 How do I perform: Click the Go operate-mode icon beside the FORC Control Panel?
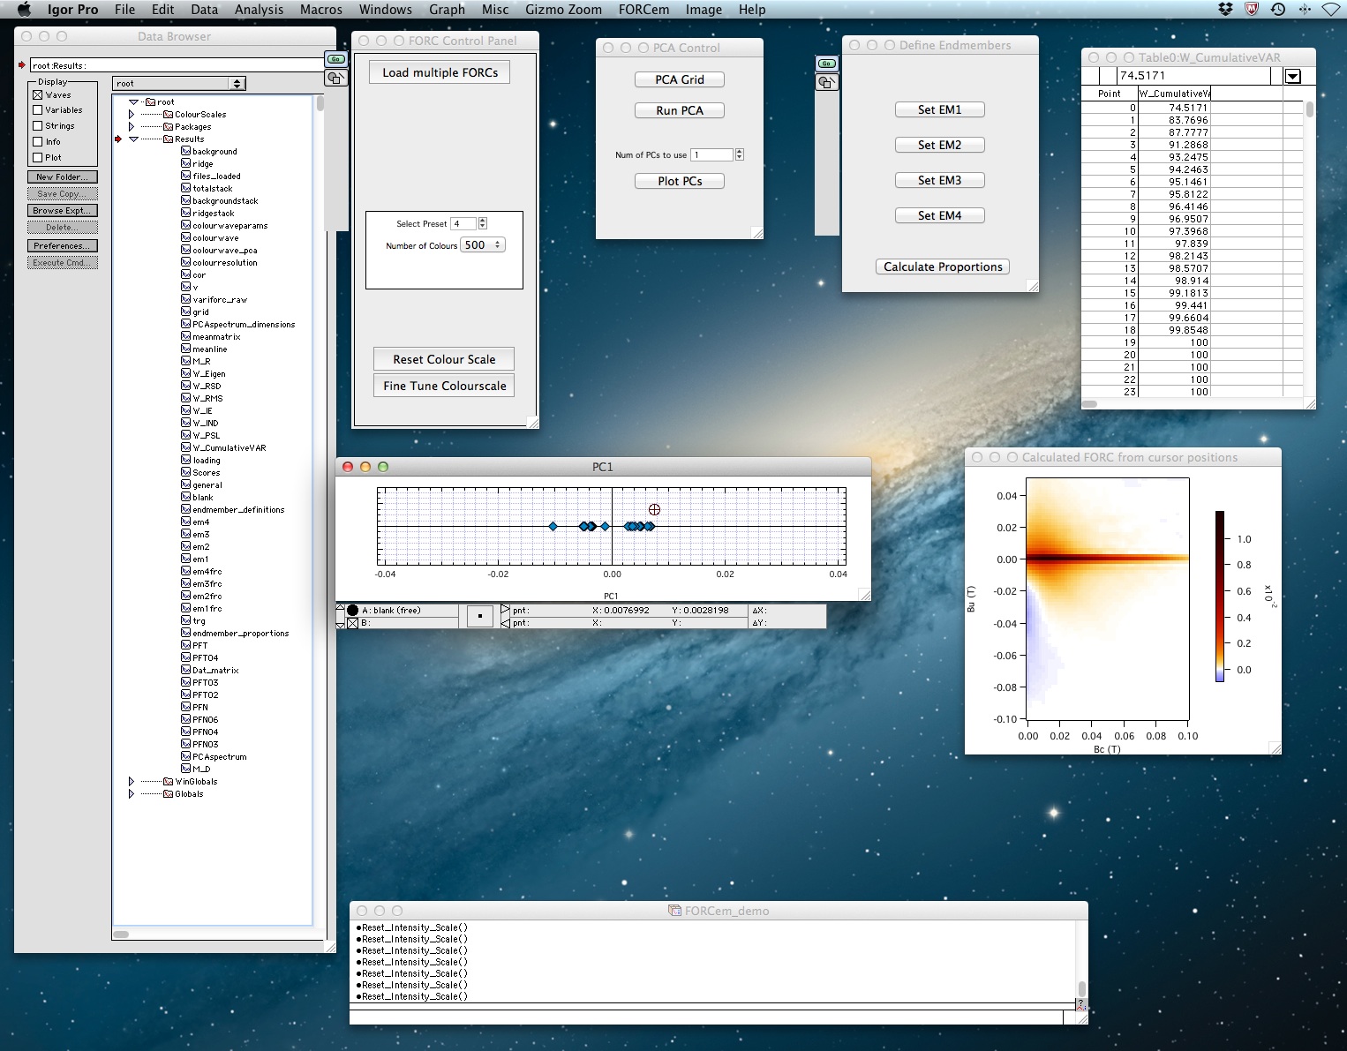[335, 59]
